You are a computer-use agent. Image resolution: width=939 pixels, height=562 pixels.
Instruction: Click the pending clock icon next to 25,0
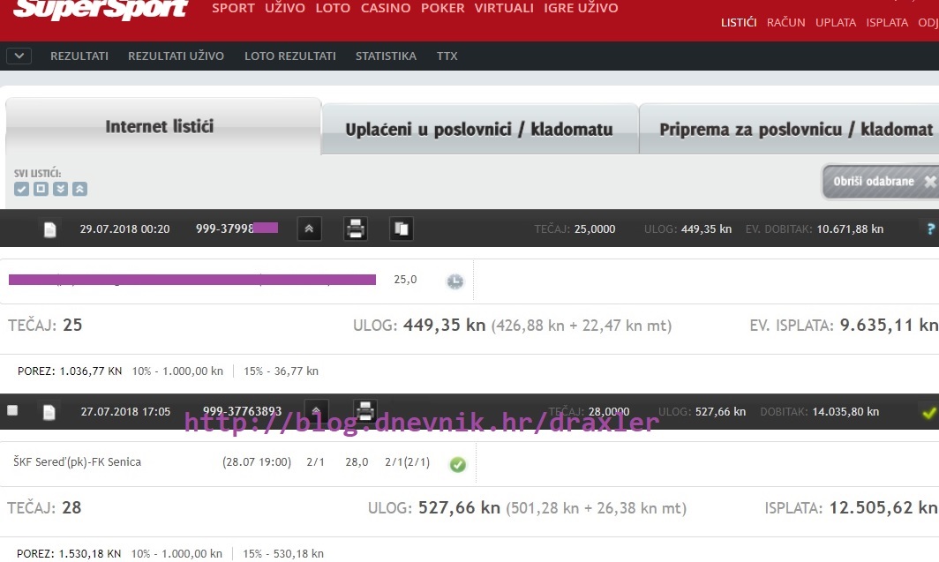(454, 281)
